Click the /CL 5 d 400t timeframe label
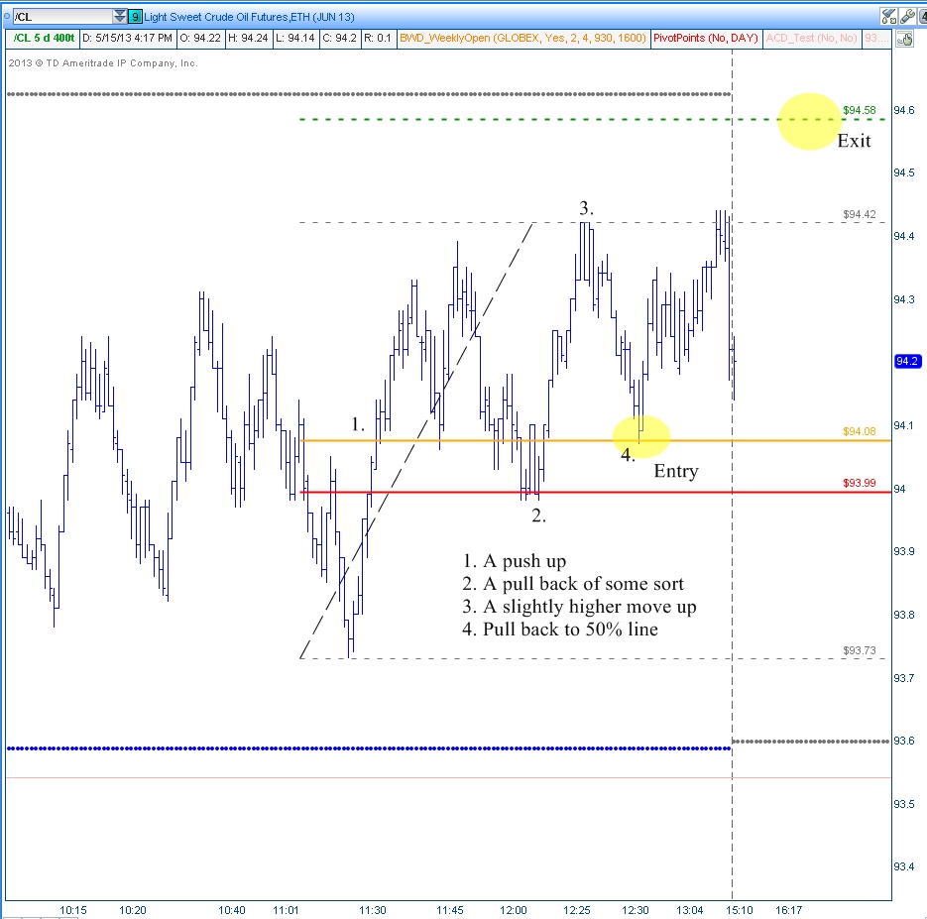The height and width of the screenshot is (919, 927). [x=44, y=38]
